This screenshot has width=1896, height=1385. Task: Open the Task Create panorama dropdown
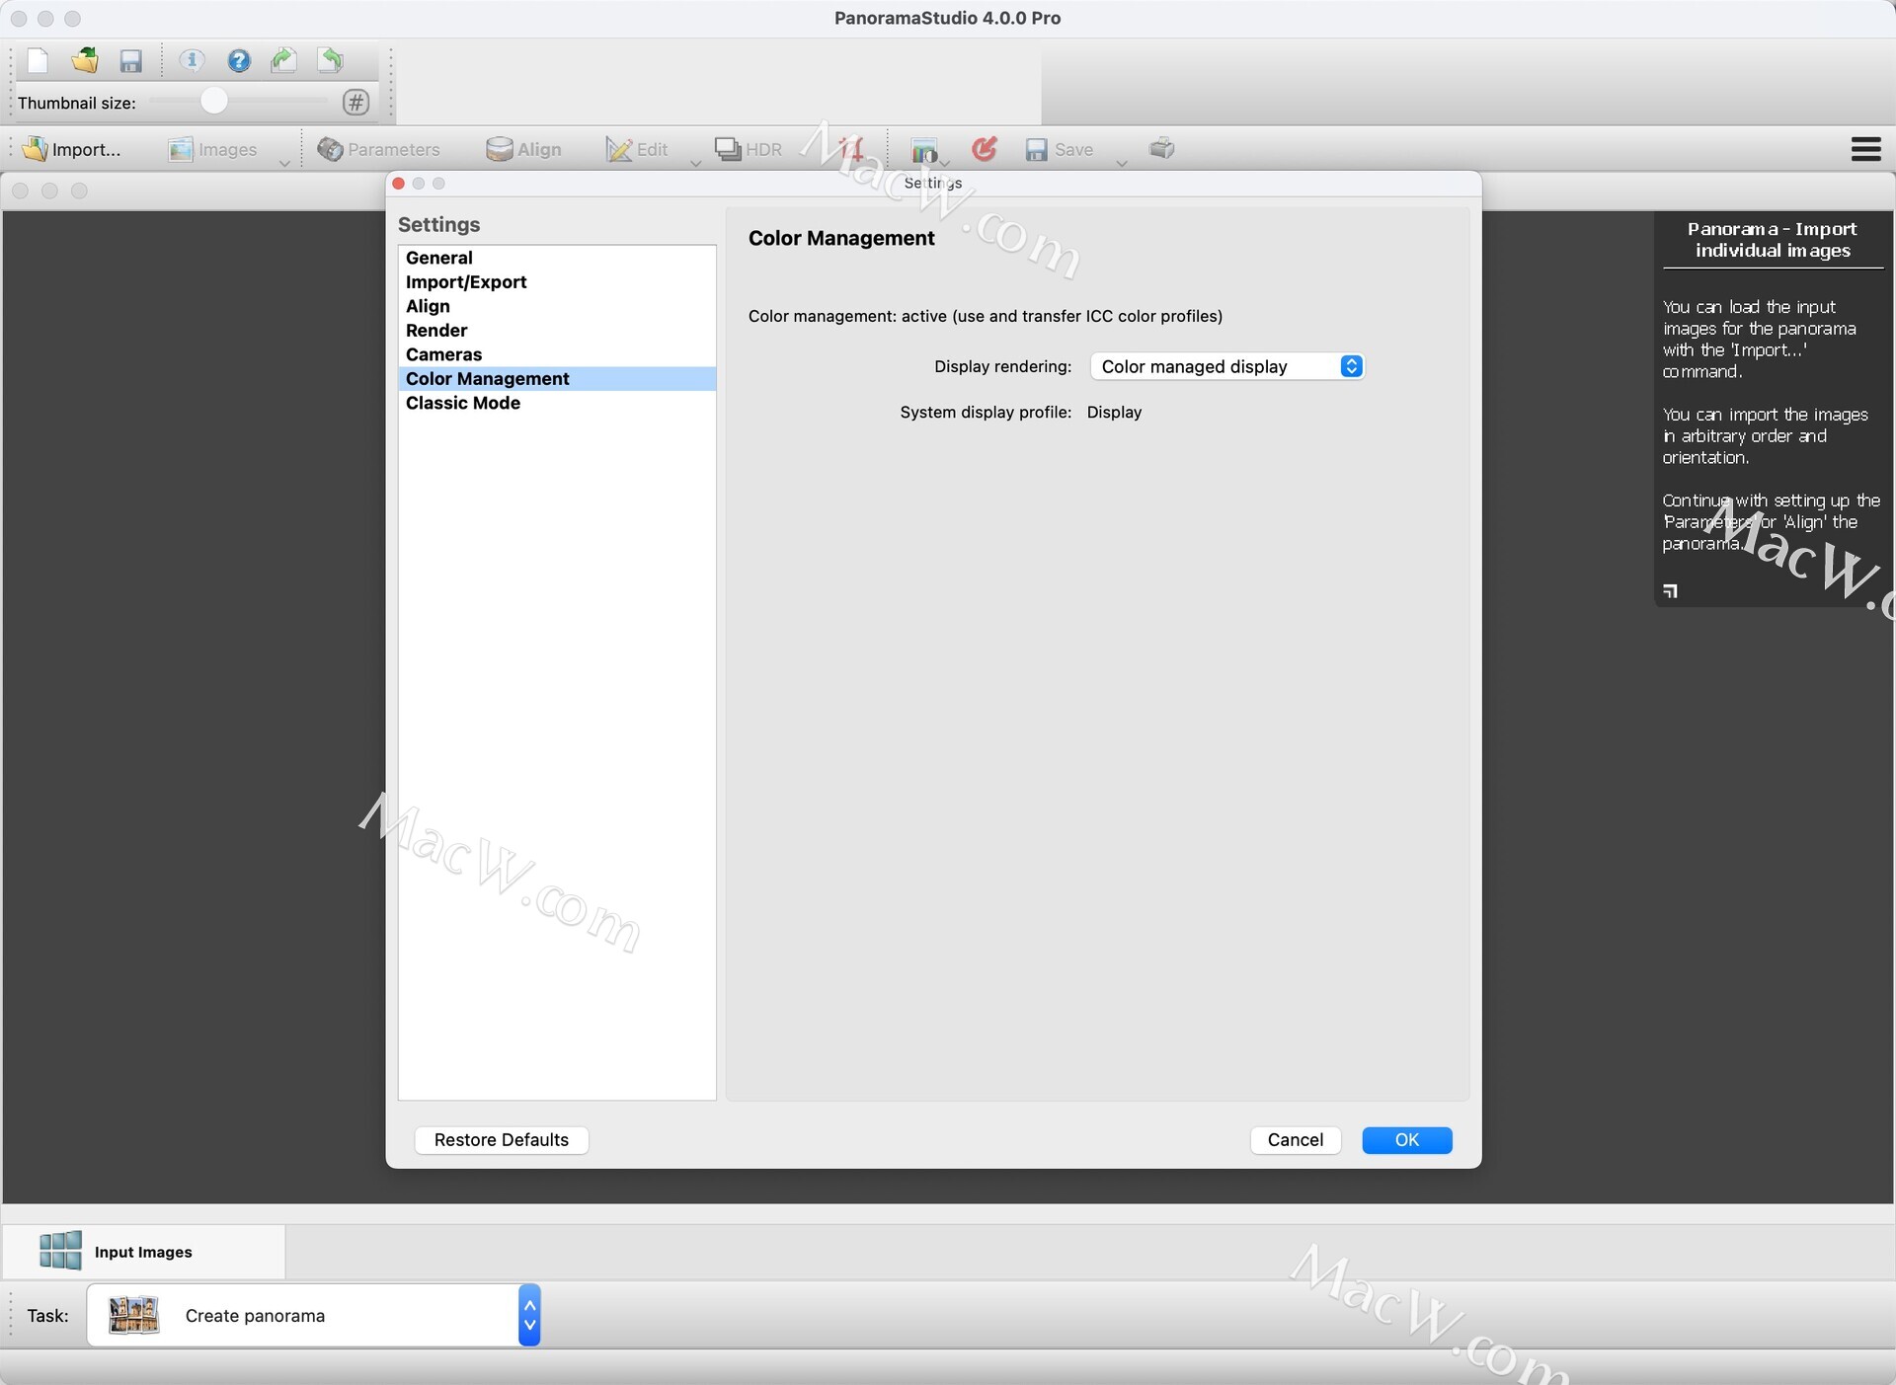click(x=313, y=1315)
